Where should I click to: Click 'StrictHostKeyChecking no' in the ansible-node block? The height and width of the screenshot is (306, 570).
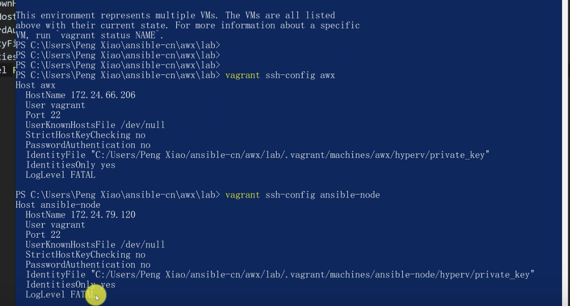pos(85,255)
